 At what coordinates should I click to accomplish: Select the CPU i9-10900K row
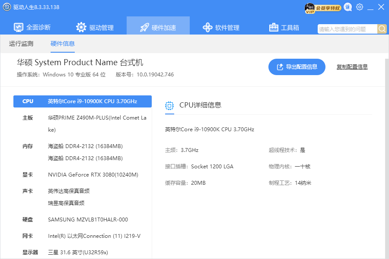pos(83,101)
